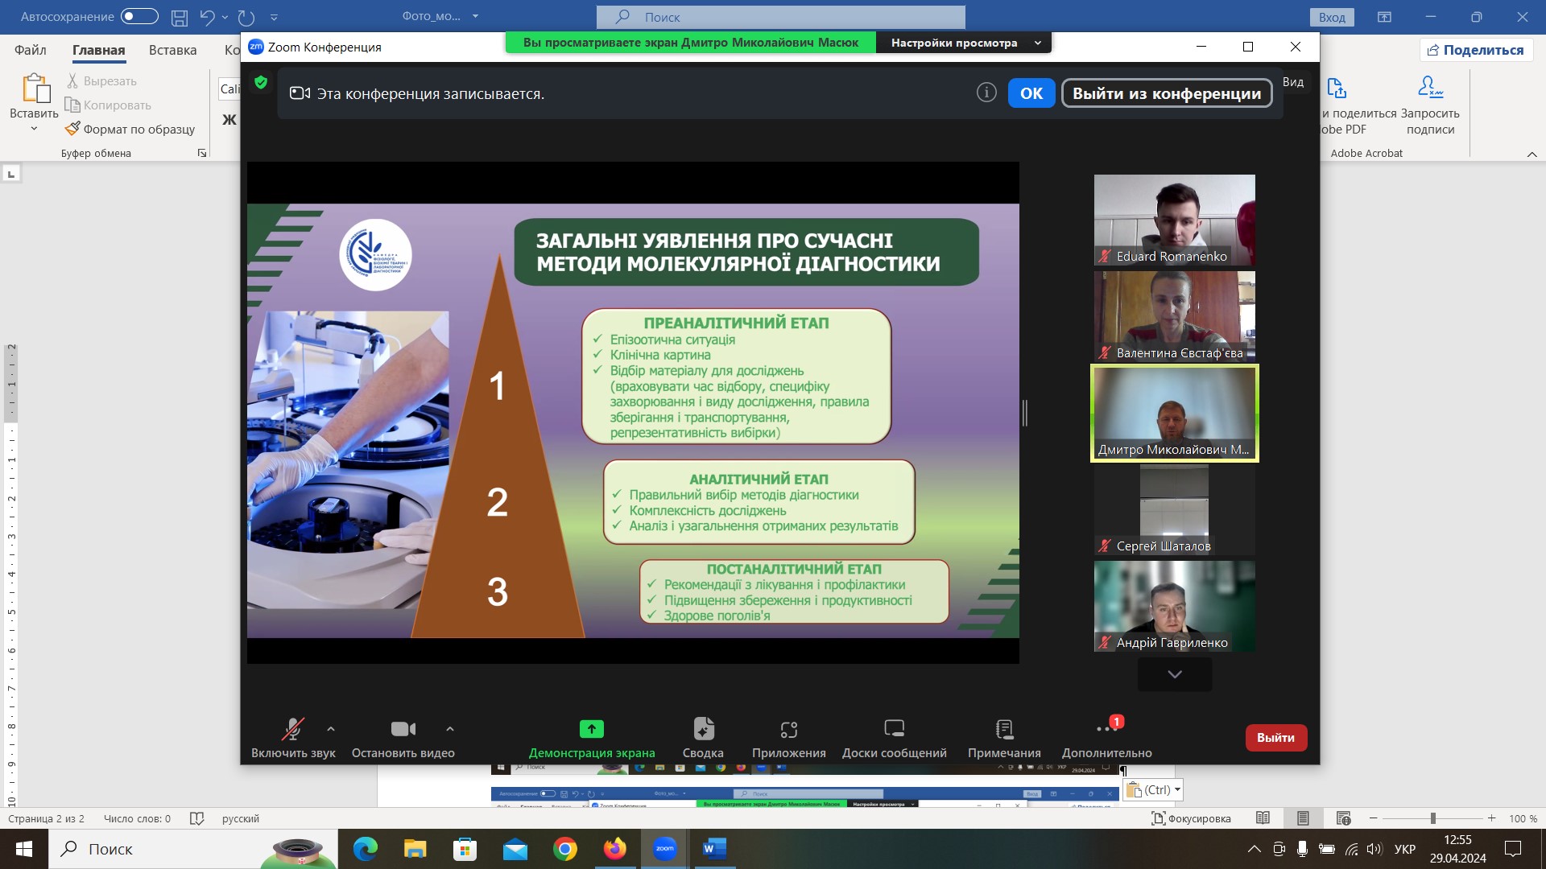This screenshot has height=869, width=1546.
Task: Open Customize Quick Access Toolbar dropdown
Action: [x=274, y=16]
